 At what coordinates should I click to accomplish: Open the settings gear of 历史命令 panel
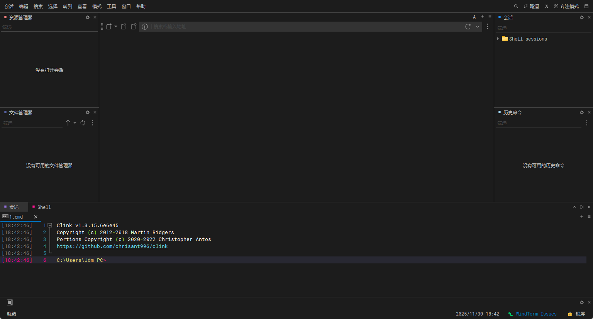pos(582,112)
